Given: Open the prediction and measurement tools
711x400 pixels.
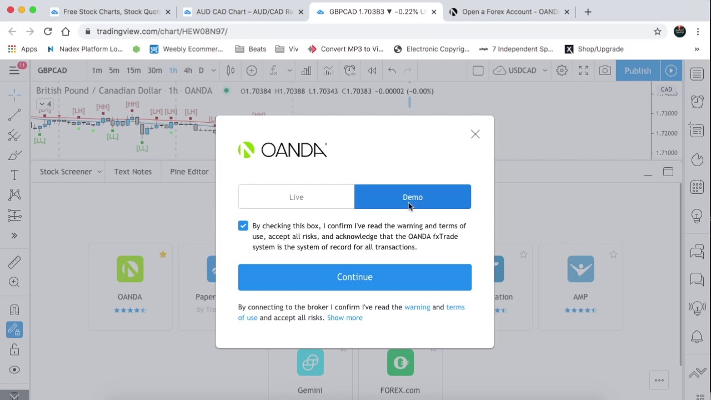Looking at the screenshot, I should click(x=14, y=215).
